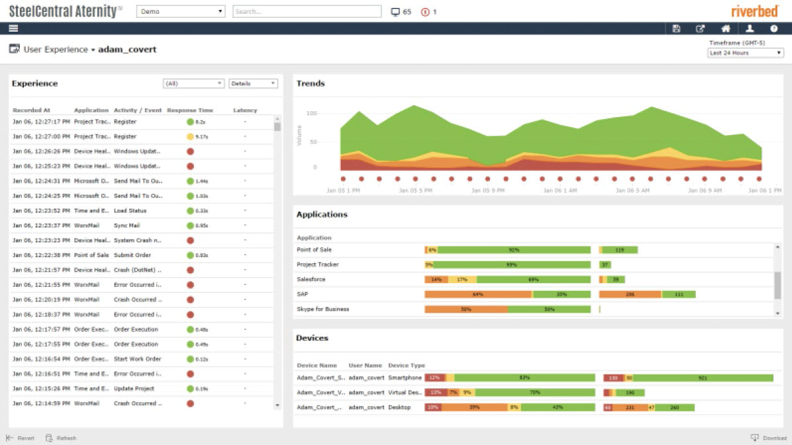Viewport: 792px width, 445px height.
Task: Sort by Response Time column header
Action: point(190,110)
